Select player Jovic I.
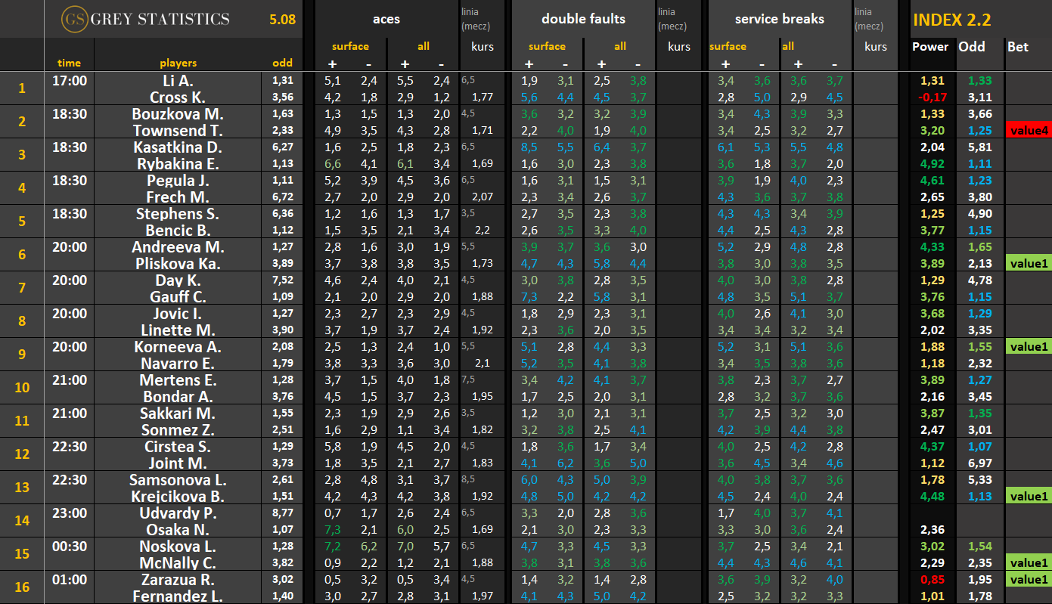 [x=178, y=313]
